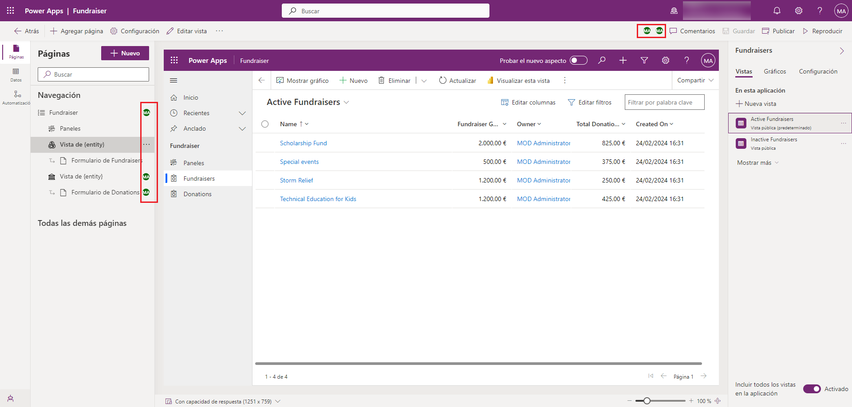
Task: Toggle Probar el nuevo aspecto switch
Action: [579, 60]
